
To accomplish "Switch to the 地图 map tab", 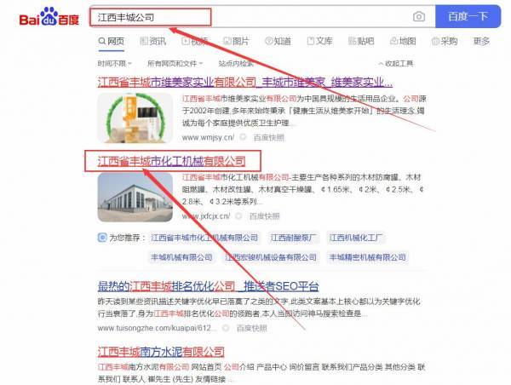I will point(402,41).
